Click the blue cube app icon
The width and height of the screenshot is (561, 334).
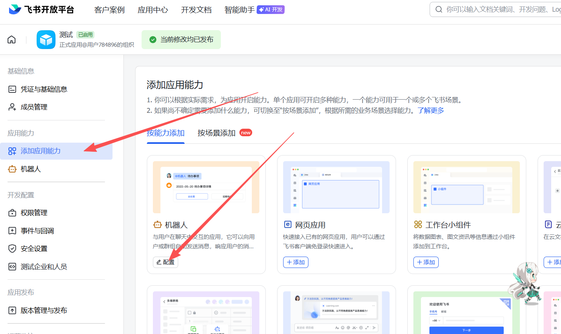[x=46, y=40]
